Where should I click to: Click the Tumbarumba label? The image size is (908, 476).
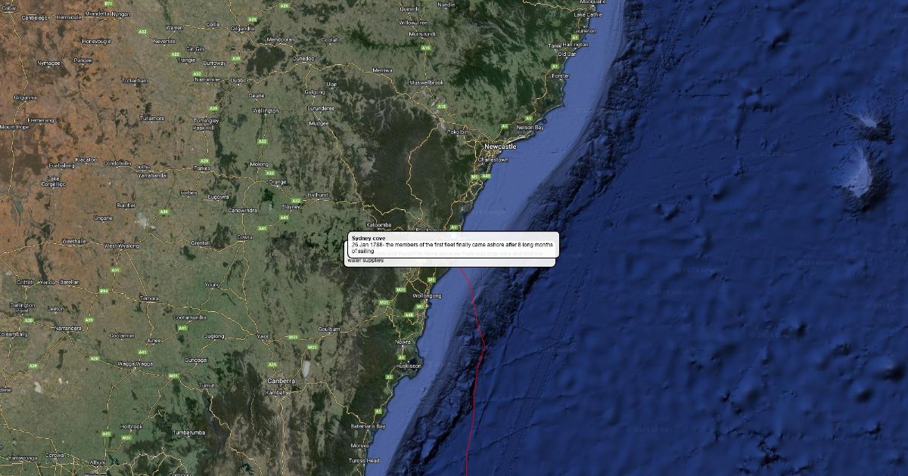189,432
